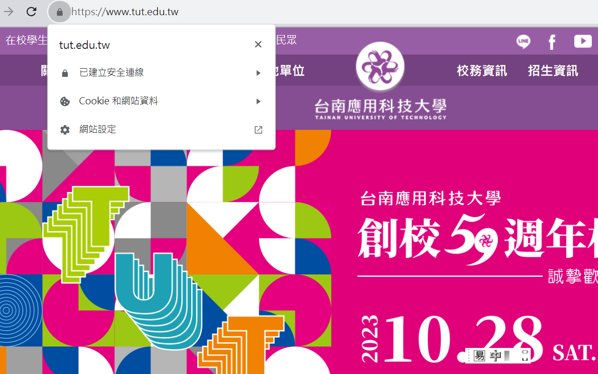Viewport: 598px width, 374px height.
Task: Click the 在校學生 link
Action: (x=27, y=40)
